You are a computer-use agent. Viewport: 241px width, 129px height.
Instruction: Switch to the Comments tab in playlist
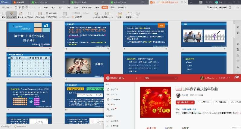169,128
